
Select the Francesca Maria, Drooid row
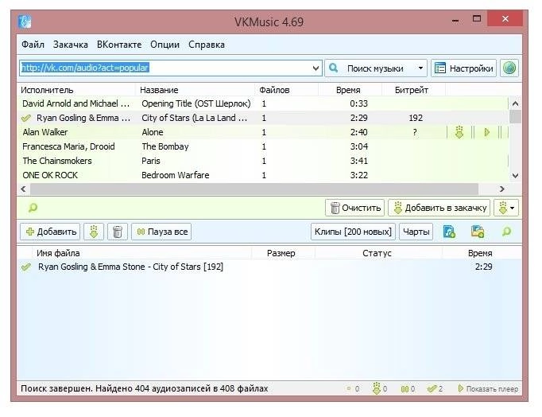263,146
